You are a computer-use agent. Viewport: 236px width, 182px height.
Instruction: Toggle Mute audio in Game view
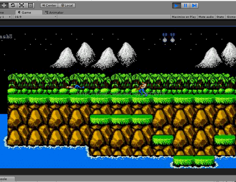[206, 17]
